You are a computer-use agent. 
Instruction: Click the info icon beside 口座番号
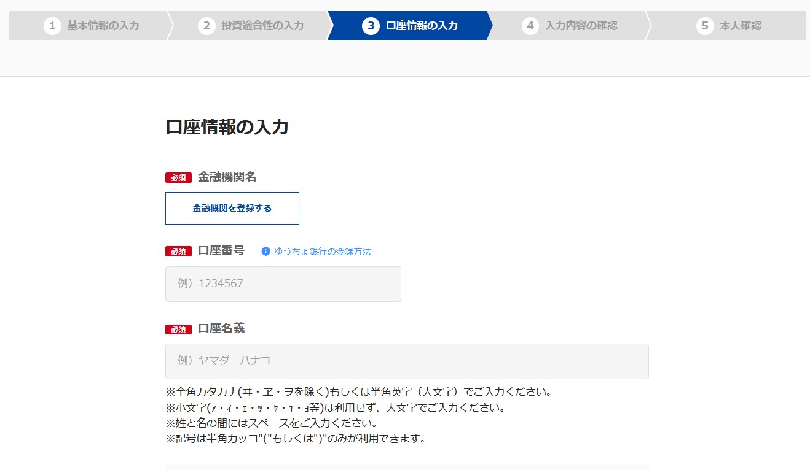[265, 251]
